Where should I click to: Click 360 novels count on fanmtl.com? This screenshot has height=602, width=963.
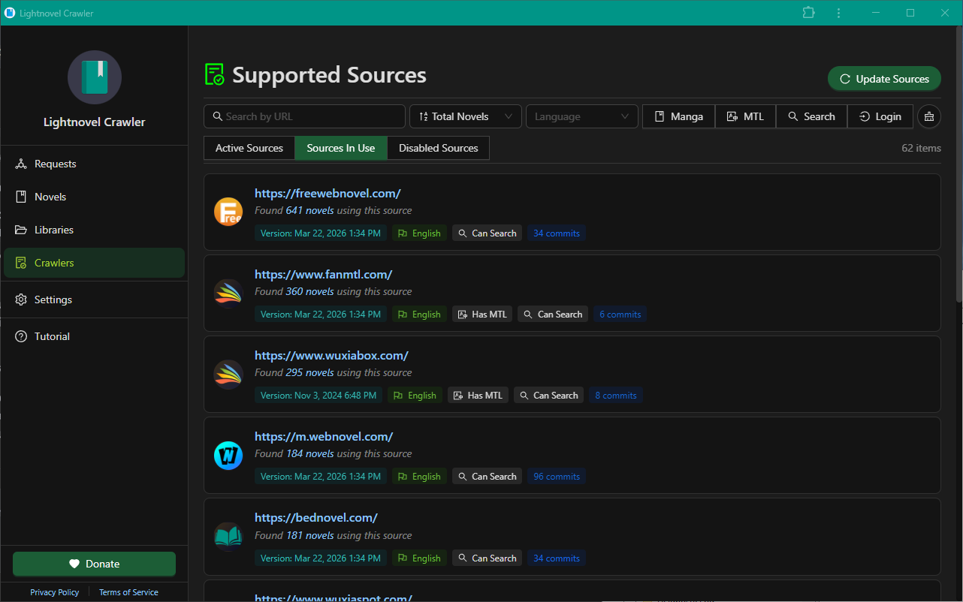[x=309, y=292]
